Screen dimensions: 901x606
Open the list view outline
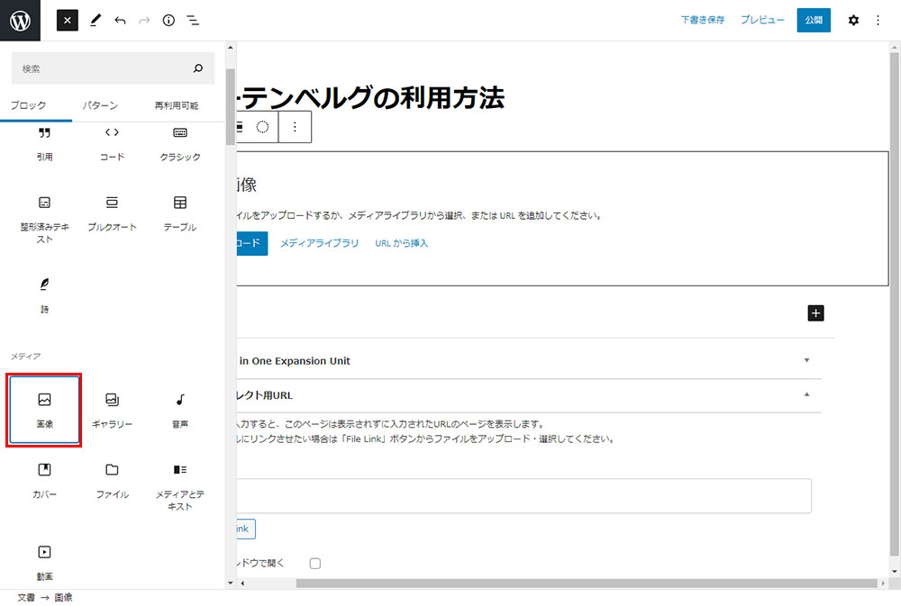pos(193,20)
